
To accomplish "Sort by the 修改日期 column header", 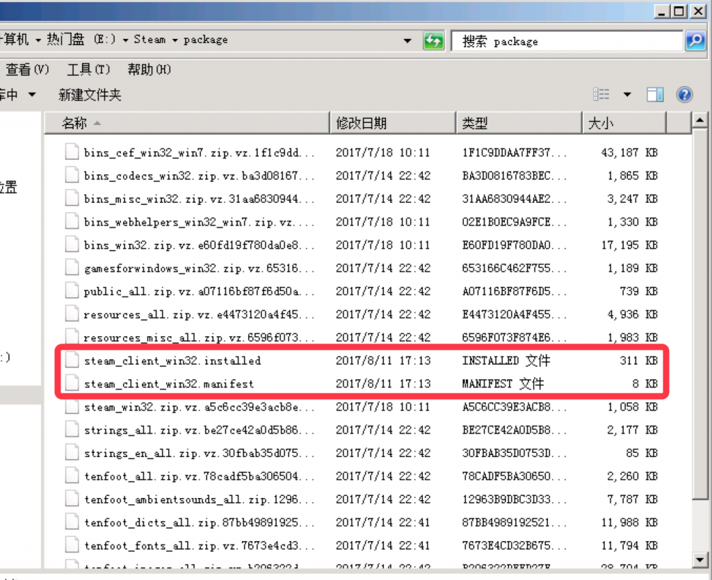I will 393,123.
